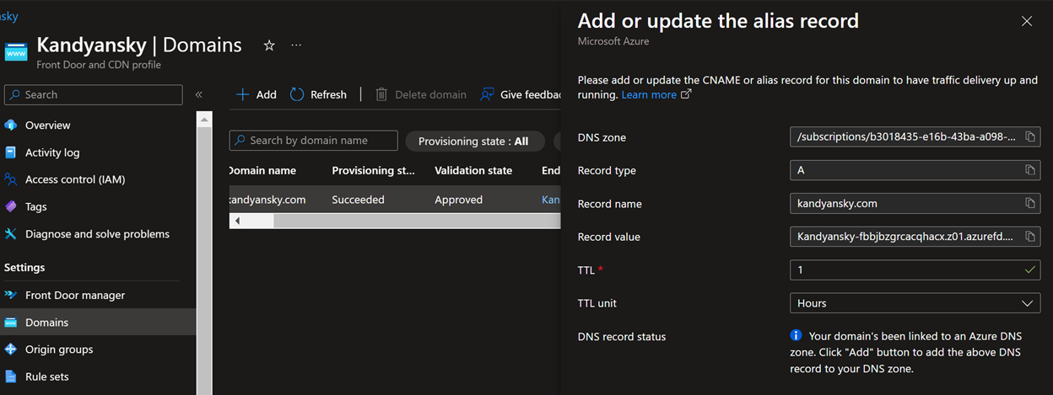Favorite the Kandyansky Domains page with star
This screenshot has width=1053, height=395.
coord(269,45)
